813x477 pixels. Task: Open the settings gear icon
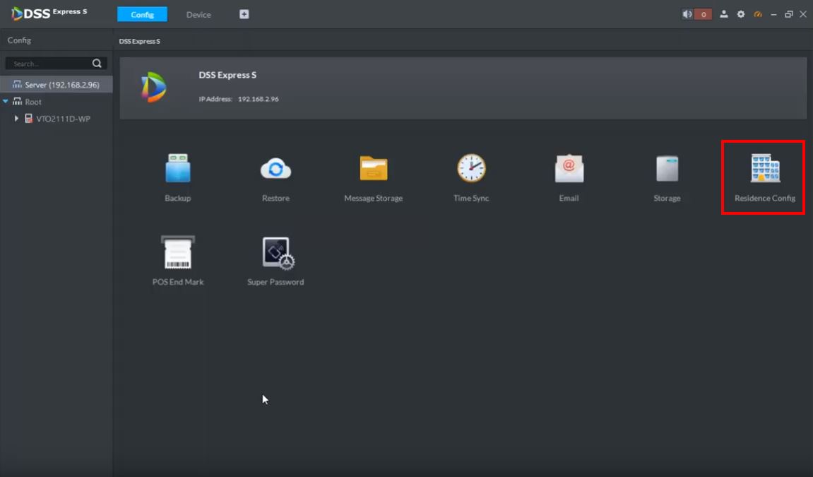coord(741,15)
